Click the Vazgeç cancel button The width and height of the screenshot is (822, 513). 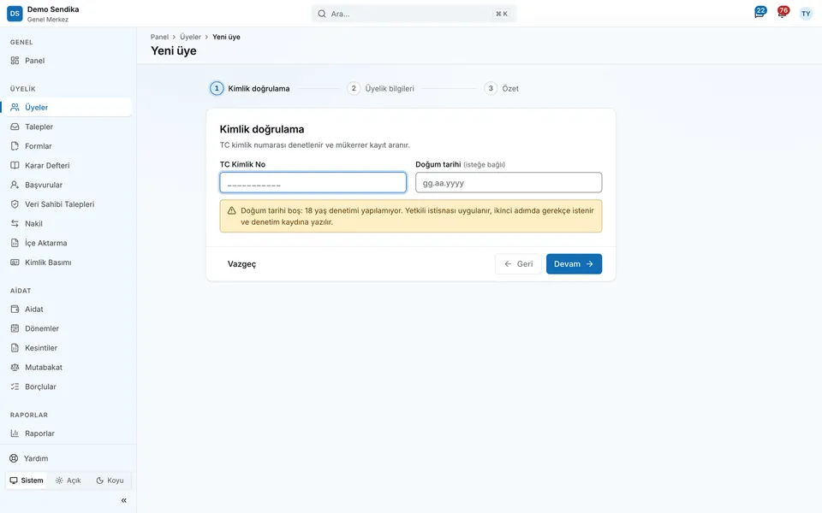point(241,264)
